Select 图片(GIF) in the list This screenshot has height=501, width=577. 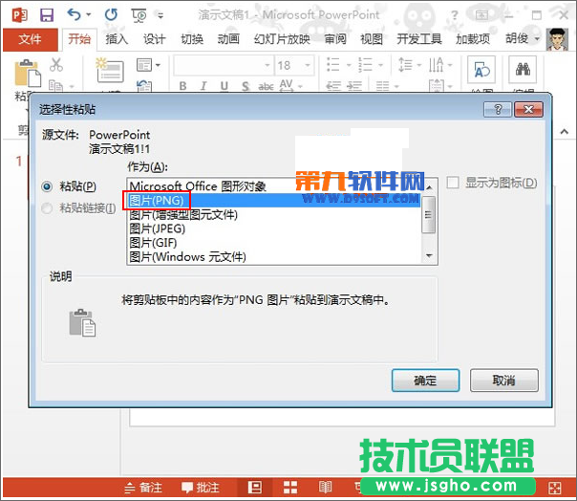click(x=274, y=243)
